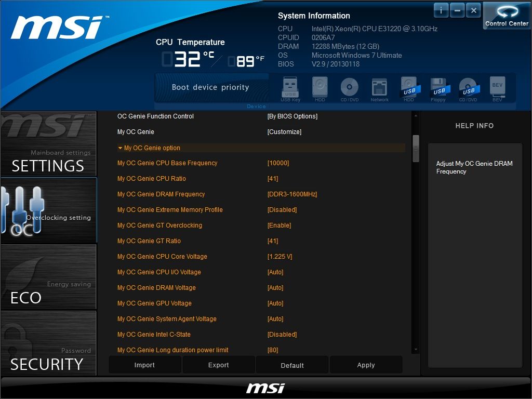Toggle Extreme Memory Profile Disabled value
The image size is (532, 399).
pyautogui.click(x=282, y=210)
